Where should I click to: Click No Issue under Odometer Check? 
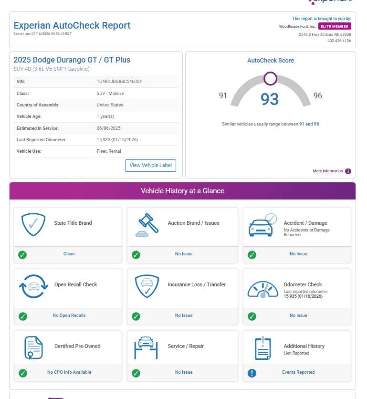click(x=298, y=315)
